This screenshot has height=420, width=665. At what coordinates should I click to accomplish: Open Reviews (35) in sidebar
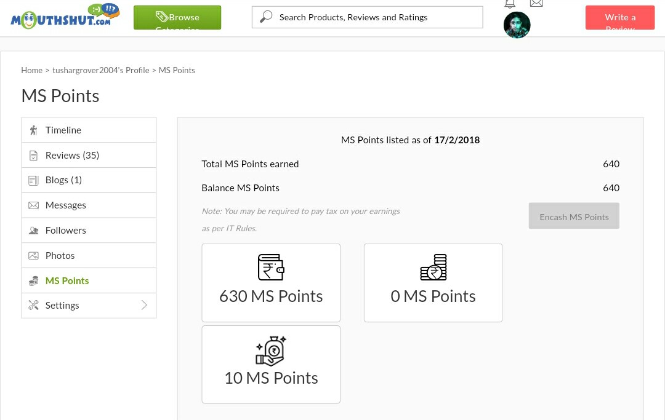(x=72, y=156)
